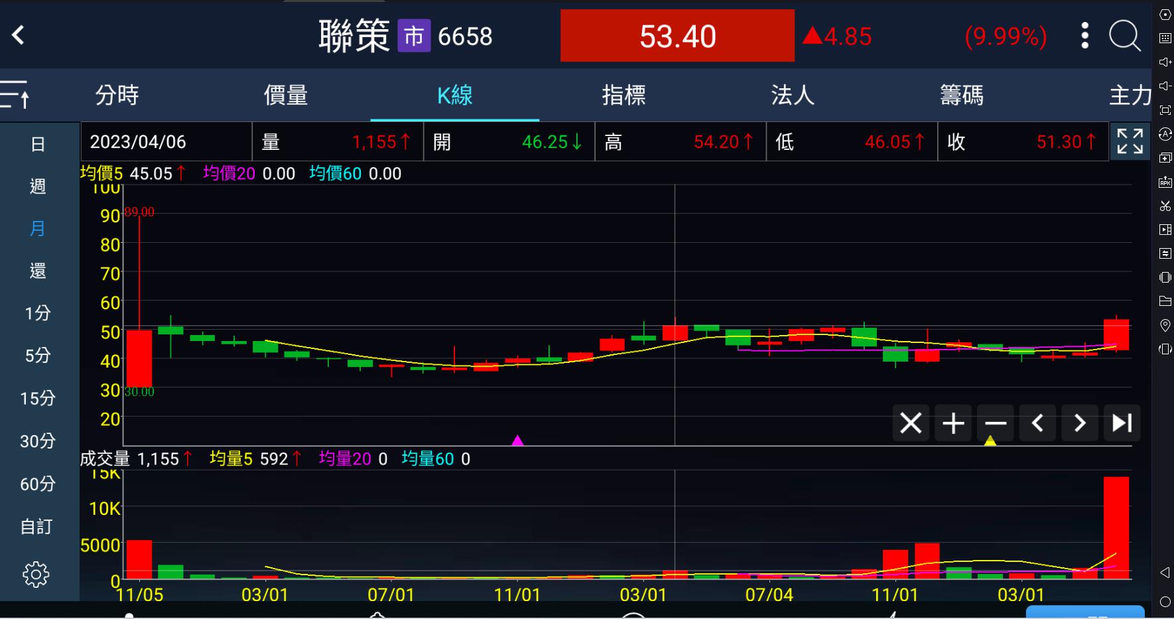Jump to the latest candle
This screenshot has width=1174, height=619.
tap(1122, 423)
